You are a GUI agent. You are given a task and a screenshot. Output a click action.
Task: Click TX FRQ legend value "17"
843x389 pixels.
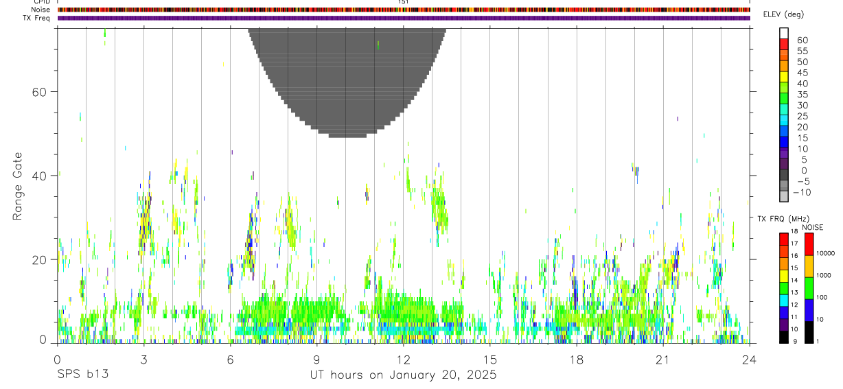coord(794,244)
